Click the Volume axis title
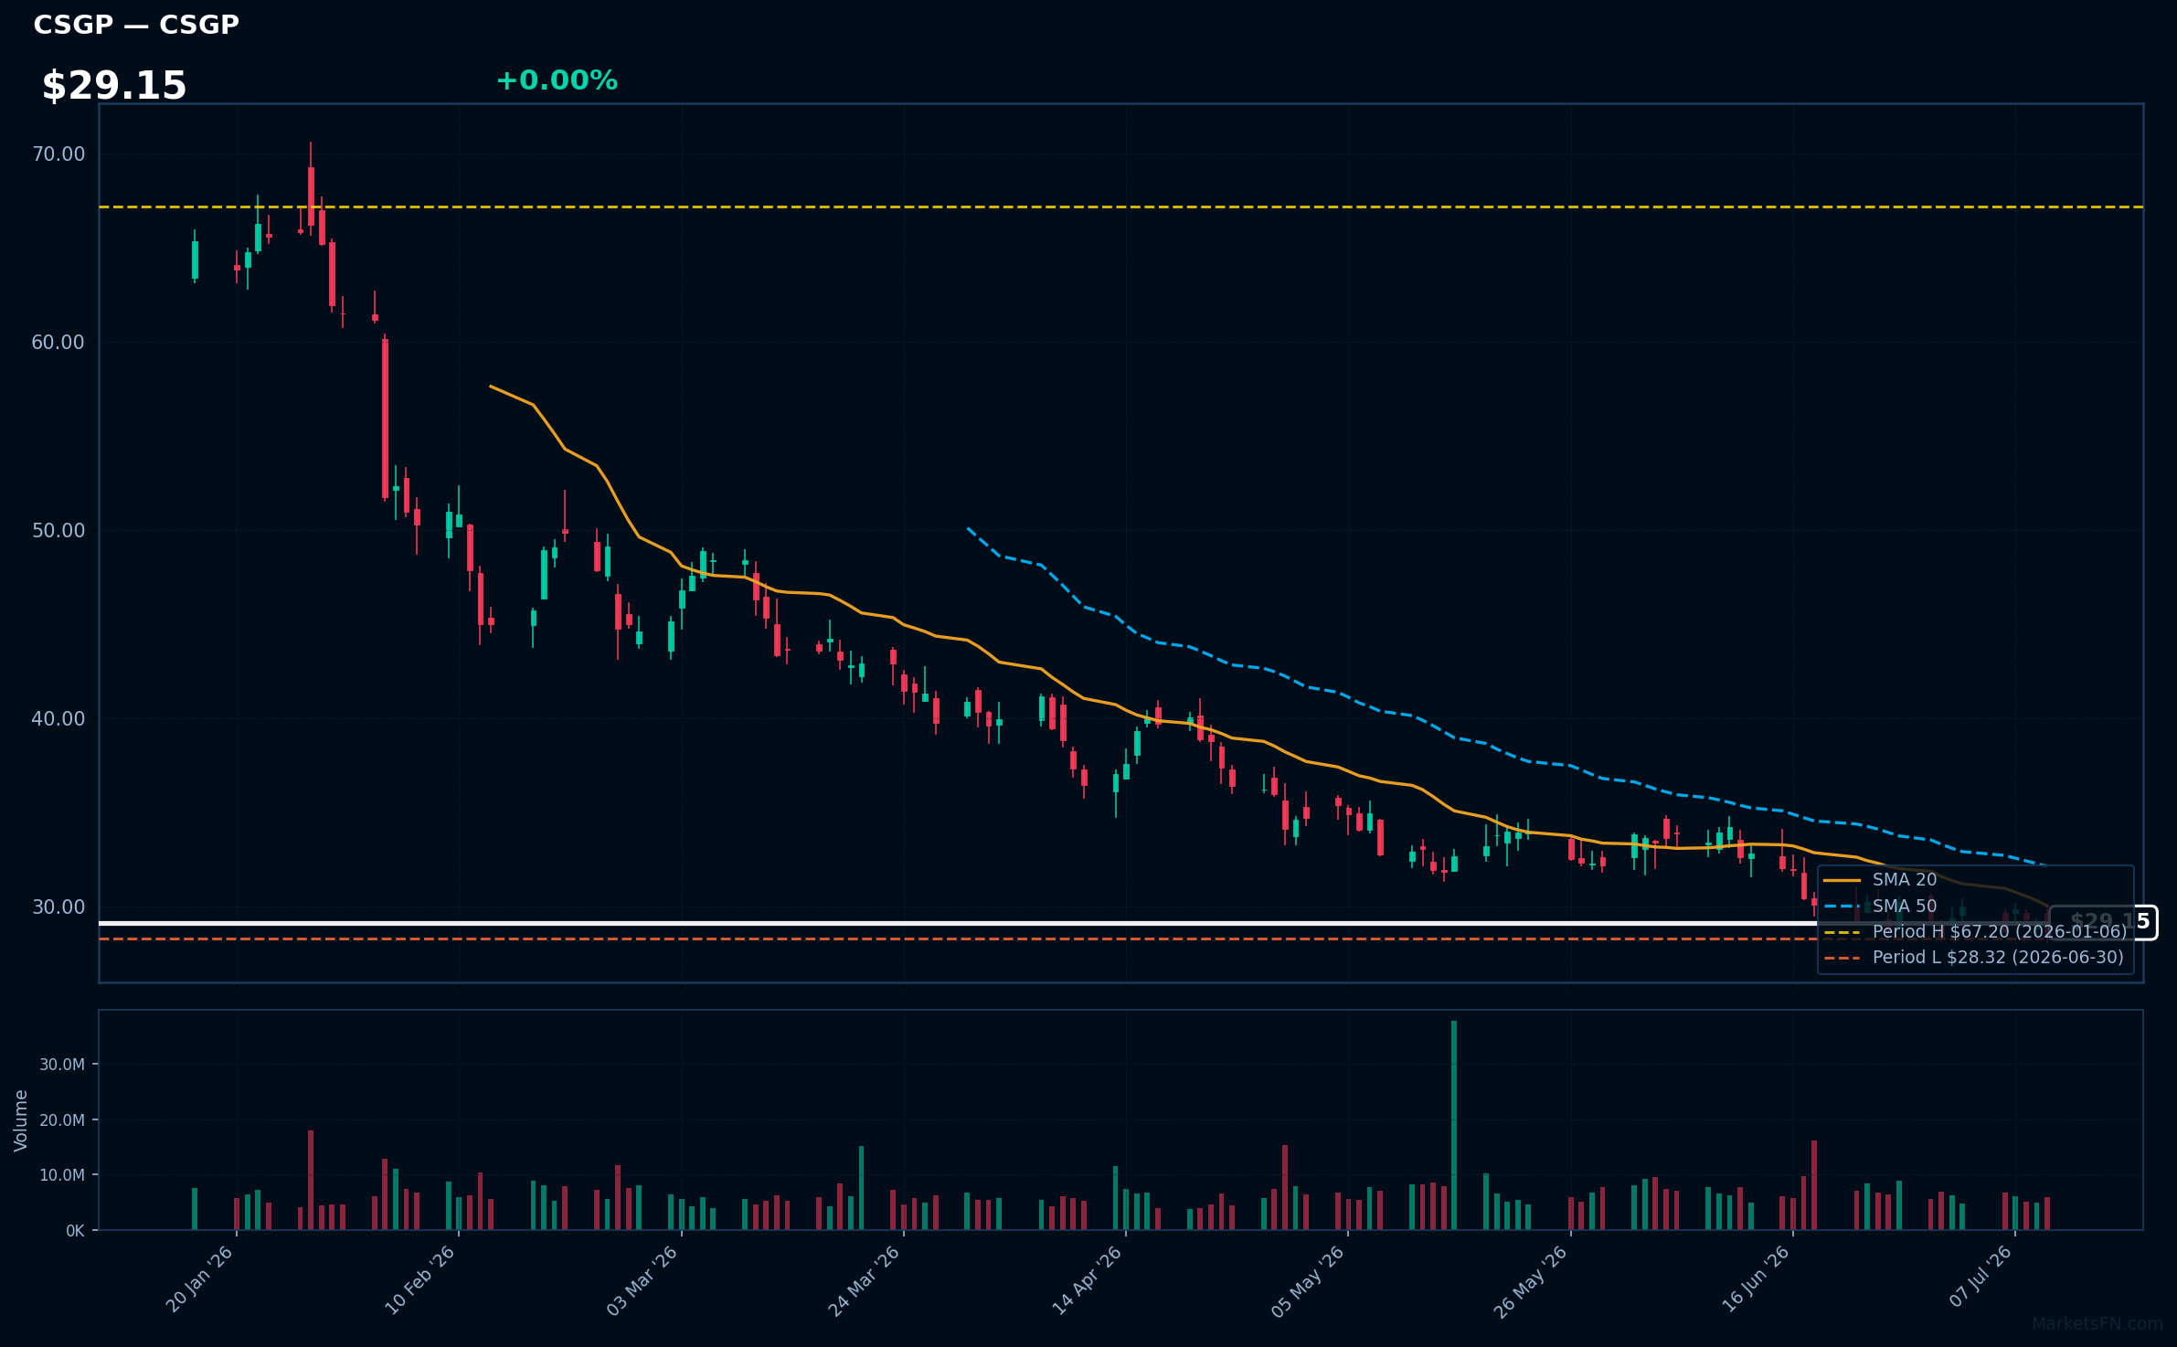 21,1120
